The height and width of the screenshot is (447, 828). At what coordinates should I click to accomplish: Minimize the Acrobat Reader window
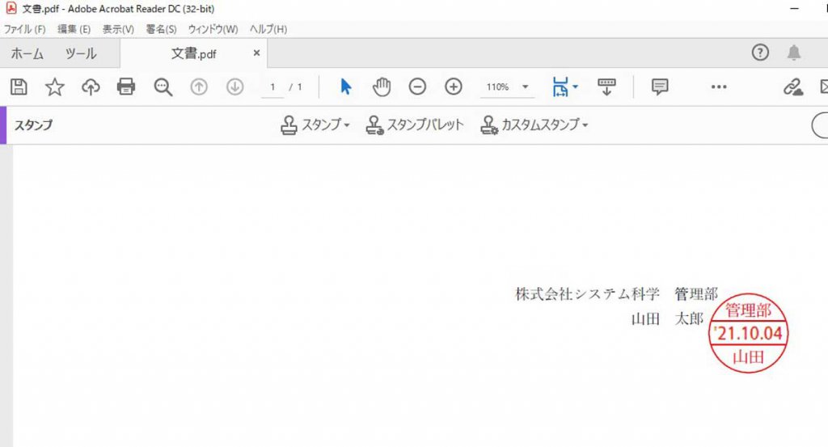794,8
